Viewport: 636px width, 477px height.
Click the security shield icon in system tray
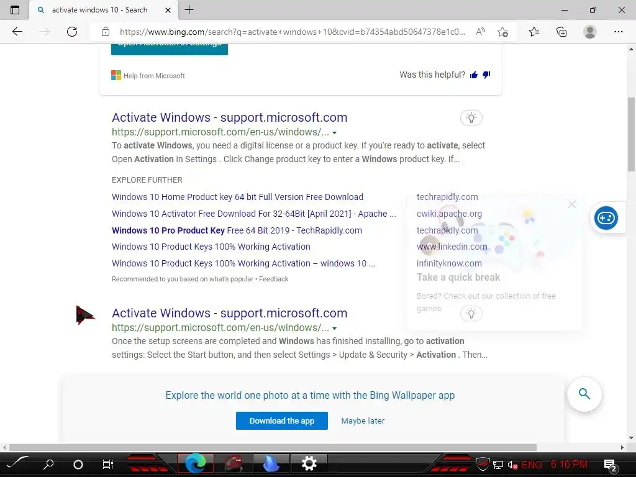click(x=483, y=463)
